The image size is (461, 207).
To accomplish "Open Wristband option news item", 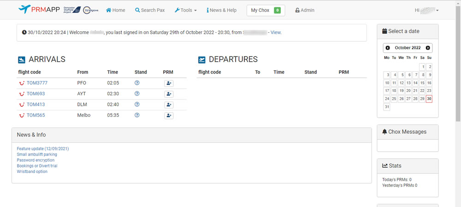I will 32,172.
